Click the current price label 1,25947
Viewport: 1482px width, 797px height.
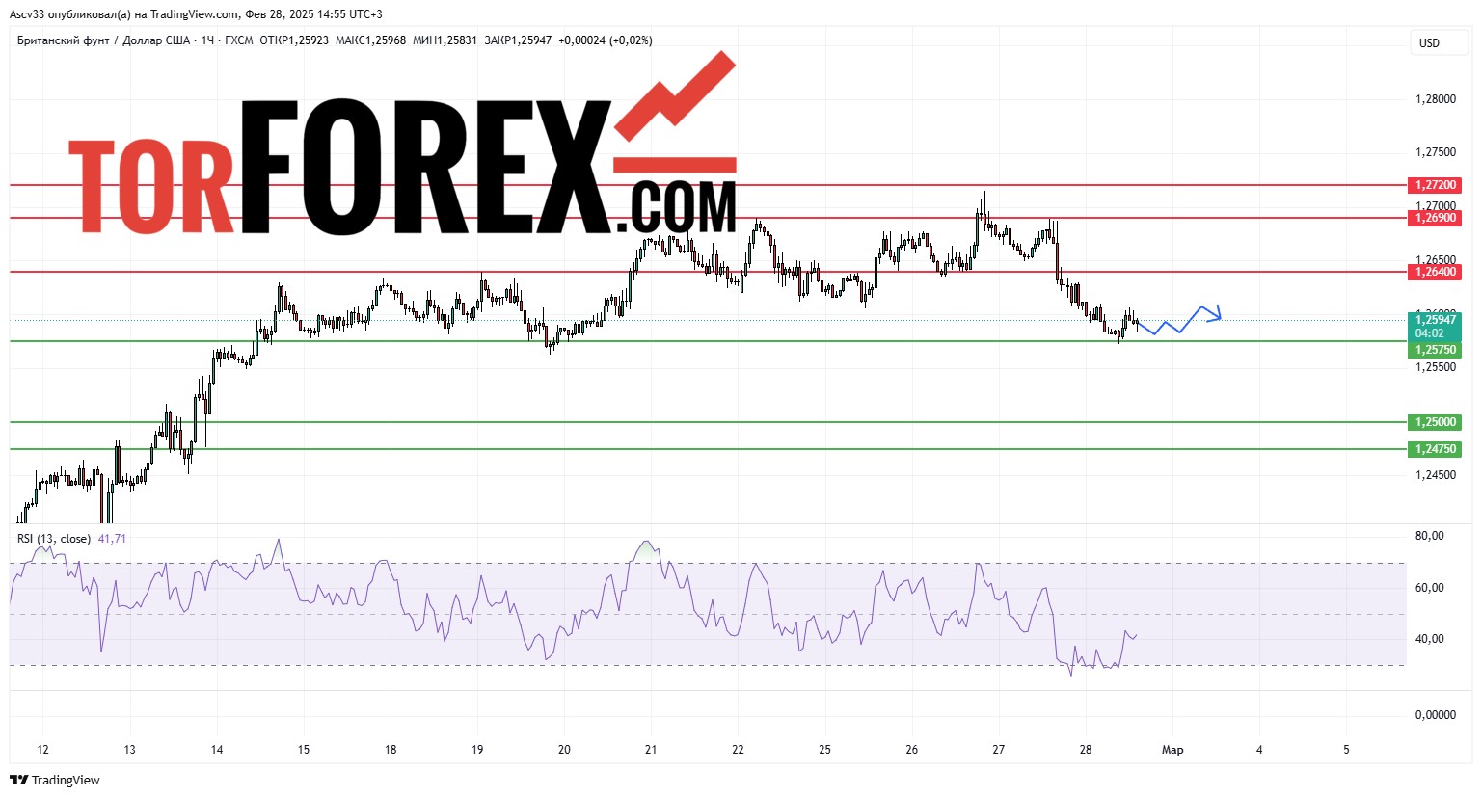click(x=1435, y=320)
